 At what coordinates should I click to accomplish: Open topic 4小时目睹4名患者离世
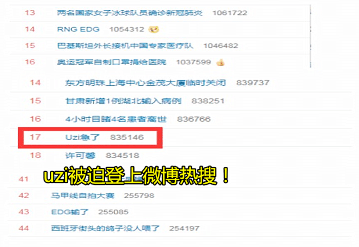click(x=116, y=119)
